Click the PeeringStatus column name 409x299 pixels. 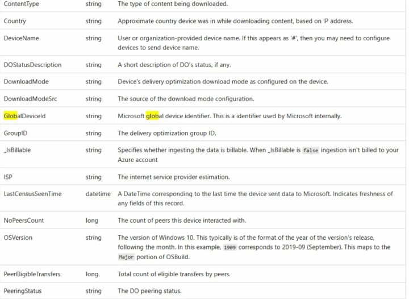point(23,291)
